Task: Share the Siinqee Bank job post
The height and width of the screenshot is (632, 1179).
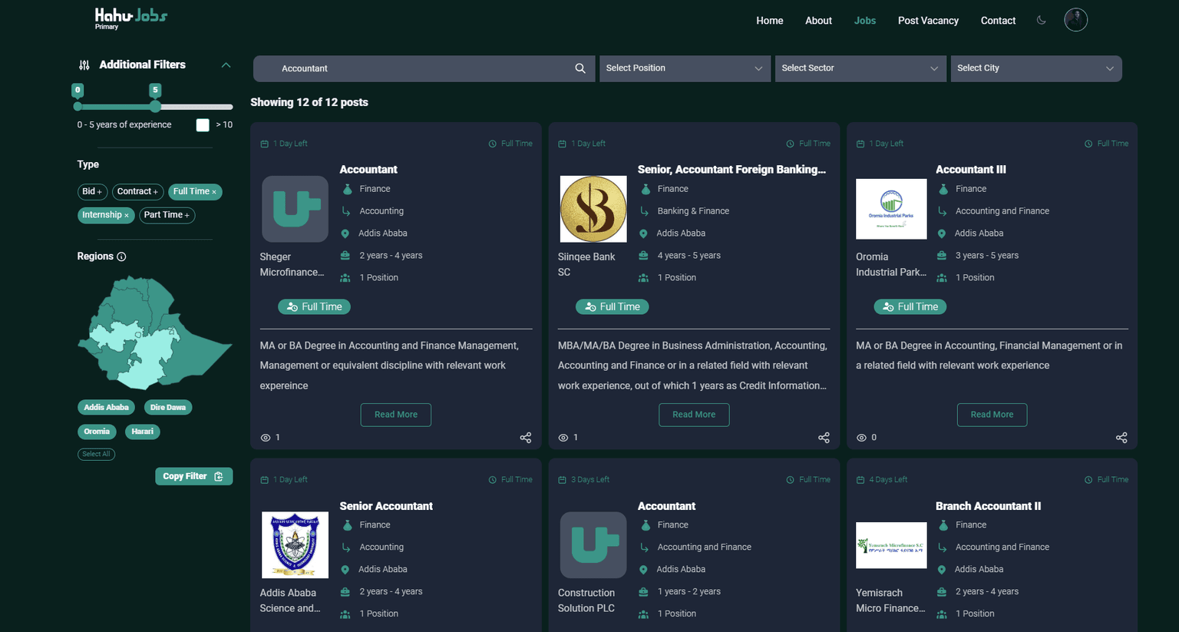Action: pos(824,438)
